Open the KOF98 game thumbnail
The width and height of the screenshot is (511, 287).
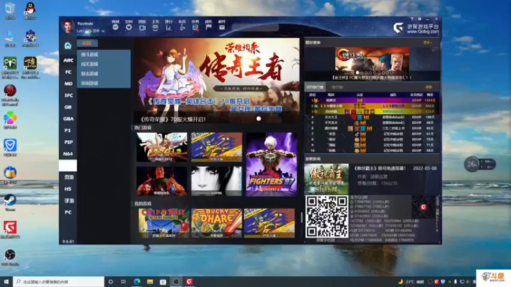[x=217, y=181]
